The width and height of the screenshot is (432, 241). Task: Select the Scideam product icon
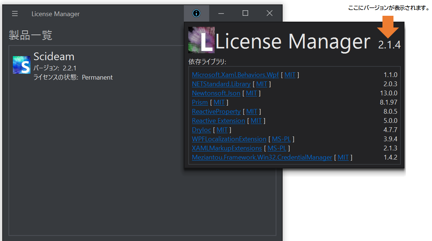22,65
